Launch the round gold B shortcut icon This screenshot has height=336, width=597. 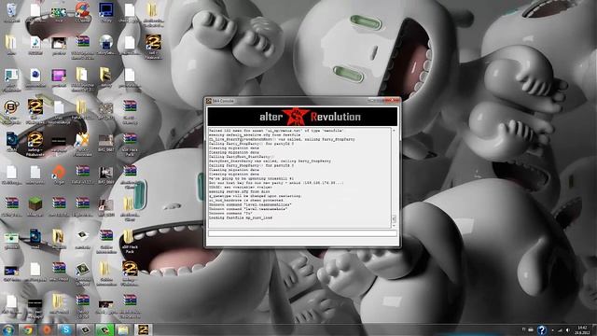pyautogui.click(x=11, y=107)
